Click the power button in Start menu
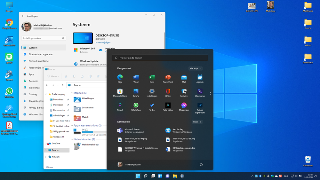320x180 pixels. pos(201,165)
